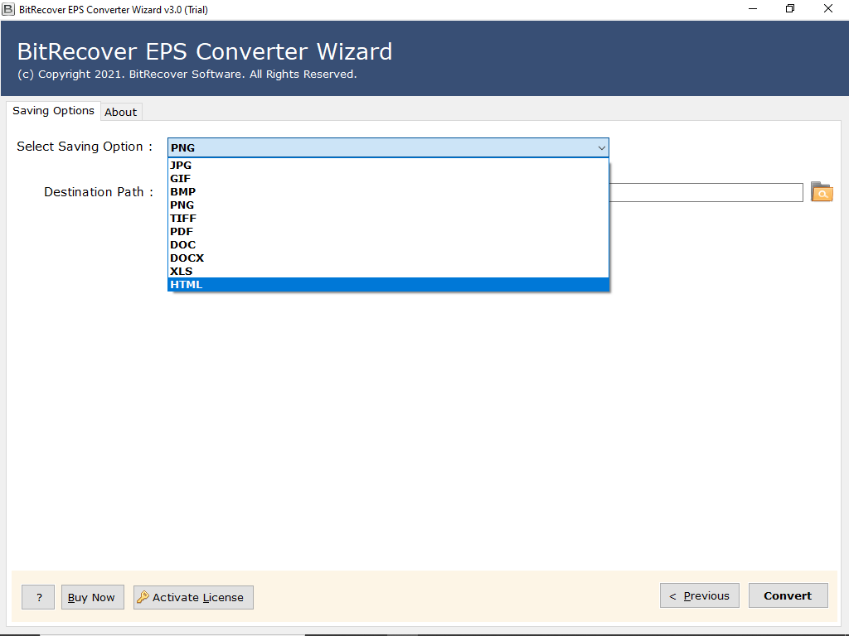Screen dimensions: 849x636
Task: Open help with the ? button
Action: pos(38,597)
